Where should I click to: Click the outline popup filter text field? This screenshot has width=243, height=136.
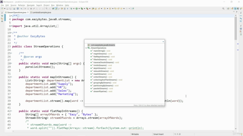tap(123, 42)
